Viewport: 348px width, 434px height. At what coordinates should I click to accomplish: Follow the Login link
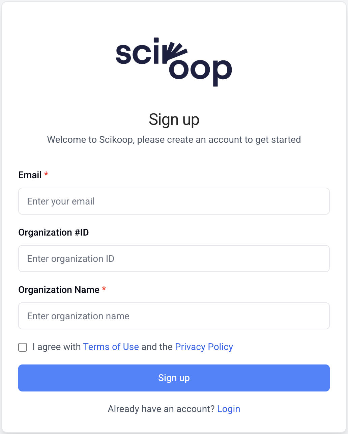point(229,409)
